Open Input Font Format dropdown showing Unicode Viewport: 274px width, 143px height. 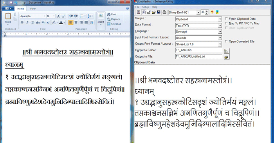pos(220,38)
